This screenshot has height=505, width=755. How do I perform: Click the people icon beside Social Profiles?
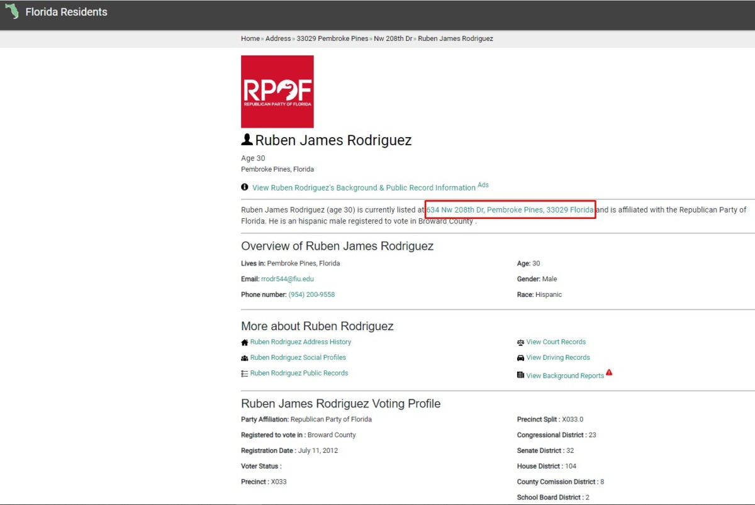(245, 358)
